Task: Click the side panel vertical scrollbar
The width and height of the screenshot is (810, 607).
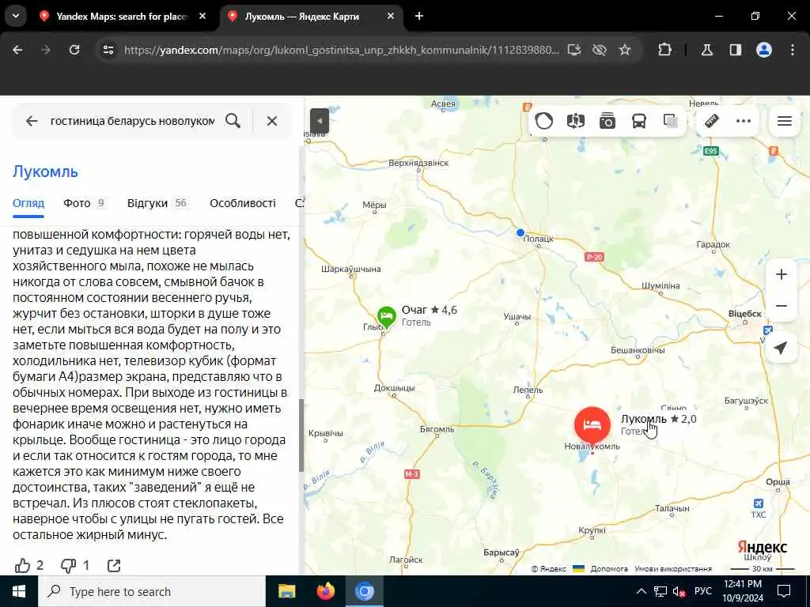Action: pos(301,435)
